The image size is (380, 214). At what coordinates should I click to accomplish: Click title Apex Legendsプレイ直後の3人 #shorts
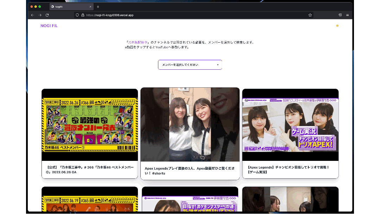pyautogui.click(x=190, y=171)
